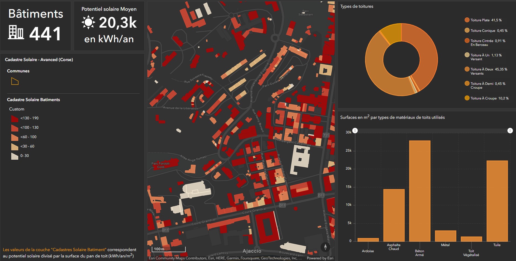Click the Cadastre Solaire Batiments layer title
The width and height of the screenshot is (516, 261).
33,100
